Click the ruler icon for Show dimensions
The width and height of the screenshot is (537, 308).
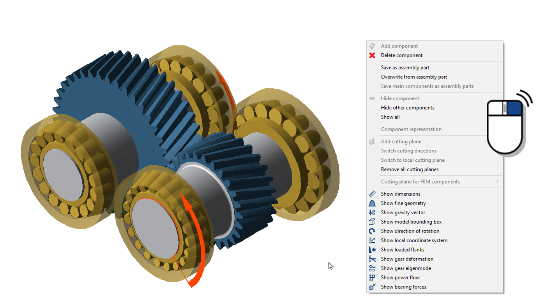pos(372,194)
